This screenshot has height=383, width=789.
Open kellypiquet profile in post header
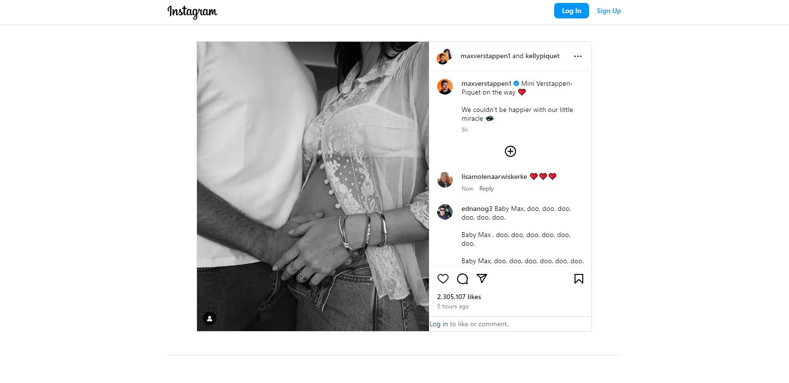point(542,56)
